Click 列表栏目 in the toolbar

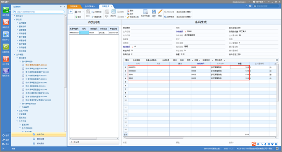point(96,12)
